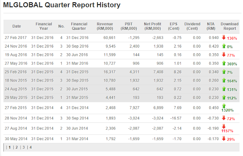243x156 pixels.
Task: Download the 28 Nov 2014 report, red arrow
Action: tap(224, 118)
